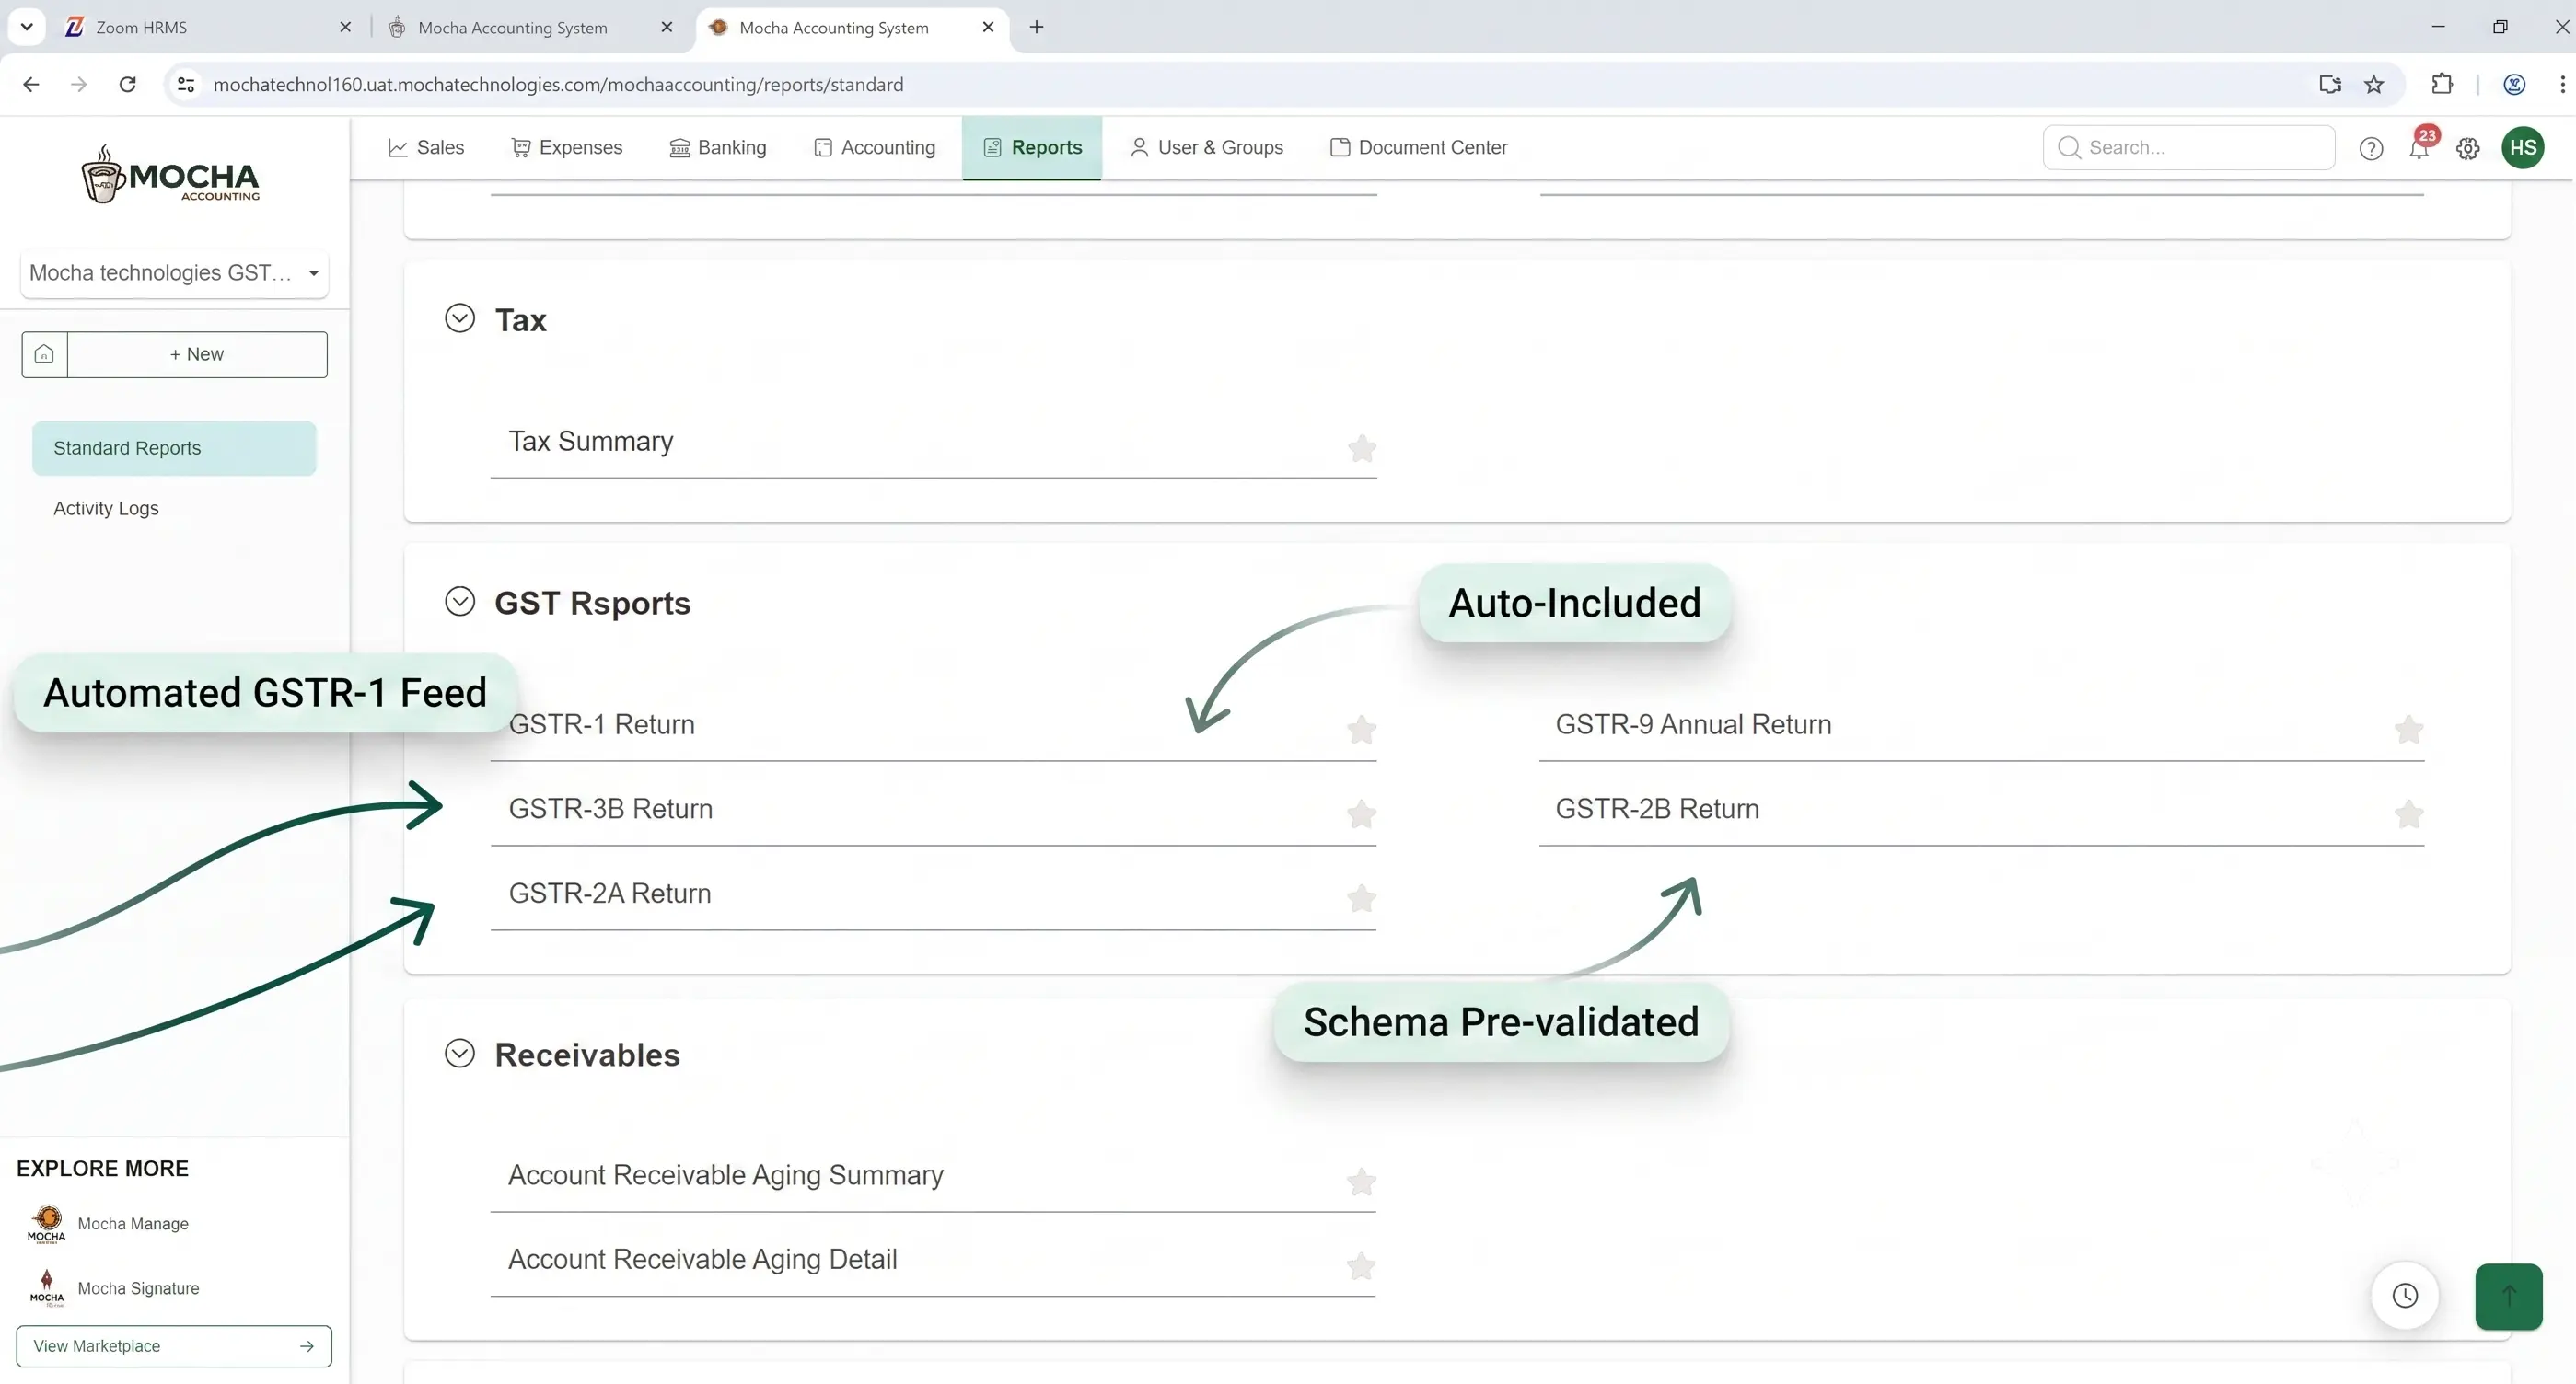The width and height of the screenshot is (2576, 1384).
Task: Collapse the GST Rsports section chevron
Action: coord(460,602)
